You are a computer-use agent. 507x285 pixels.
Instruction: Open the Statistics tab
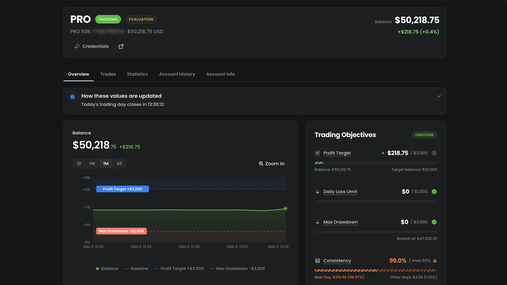[x=138, y=74]
